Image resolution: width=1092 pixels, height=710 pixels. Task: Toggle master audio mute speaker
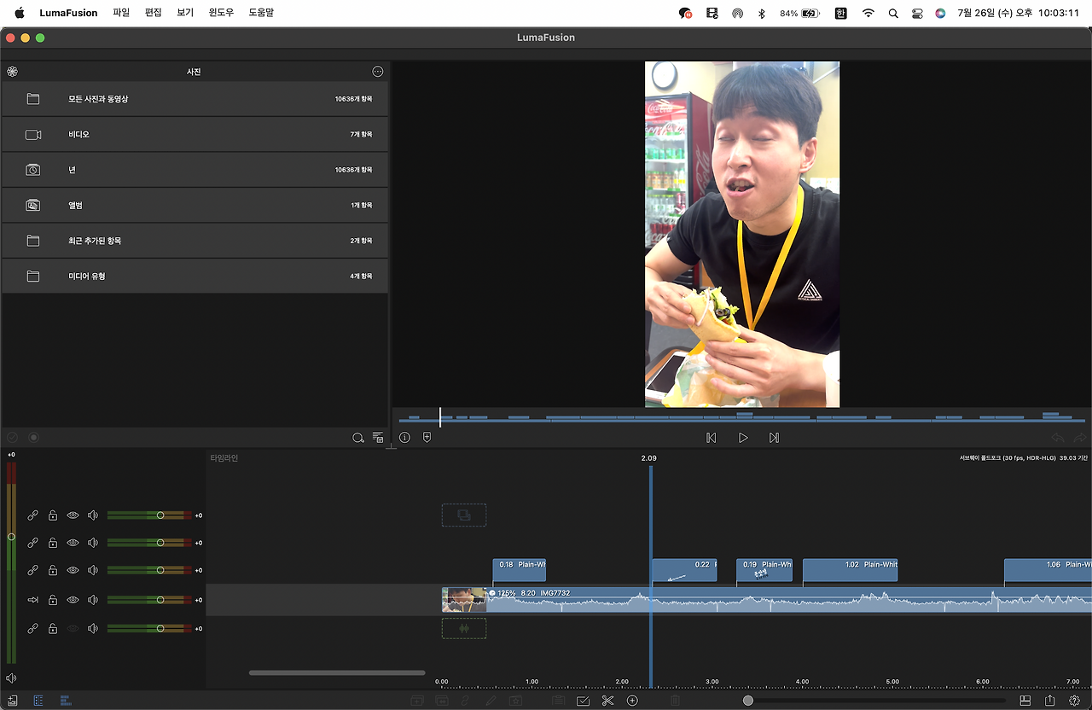[11, 678]
